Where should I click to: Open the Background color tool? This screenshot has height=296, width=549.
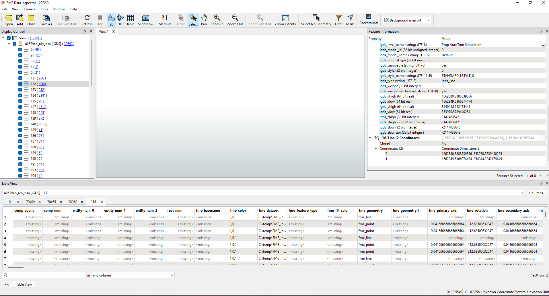(x=369, y=20)
